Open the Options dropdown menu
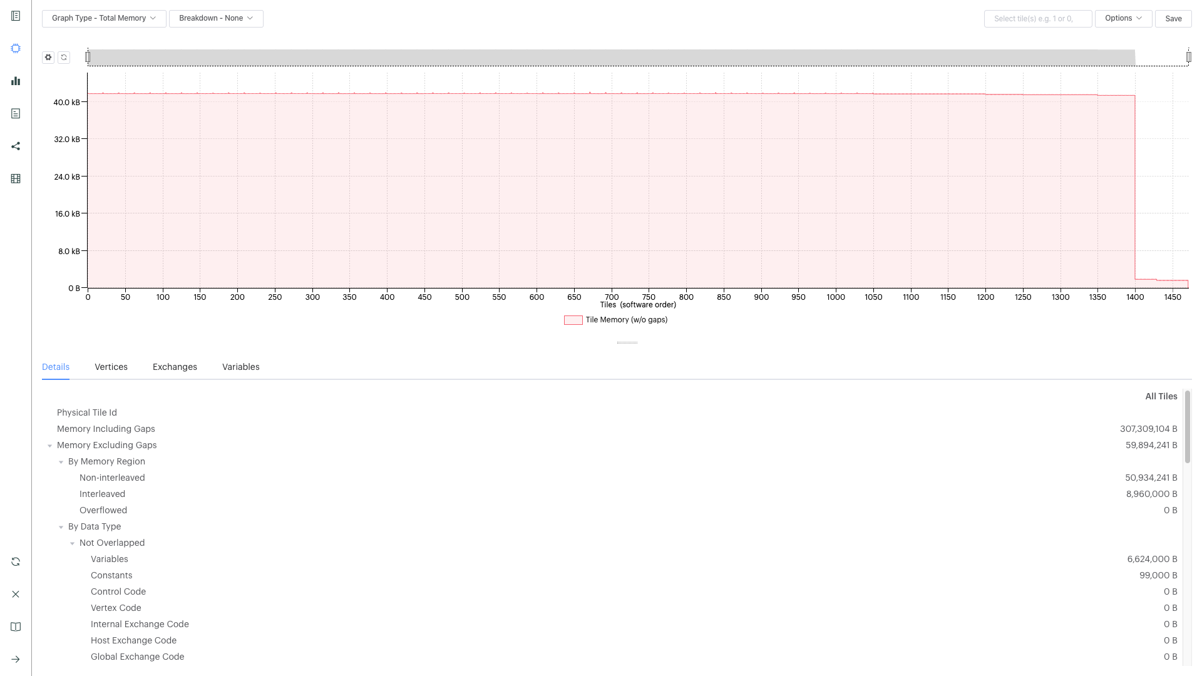 click(x=1123, y=19)
